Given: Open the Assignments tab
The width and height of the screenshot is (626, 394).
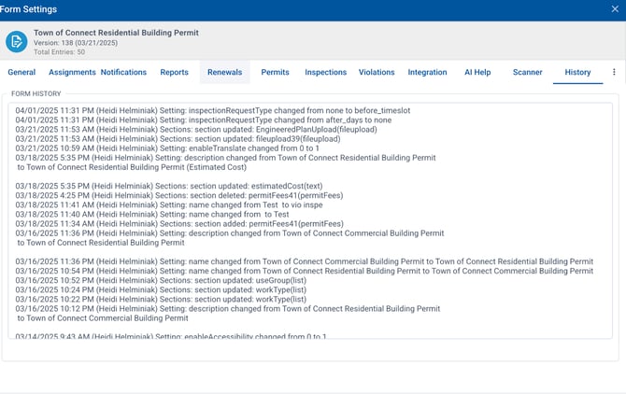Looking at the screenshot, I should [x=72, y=72].
